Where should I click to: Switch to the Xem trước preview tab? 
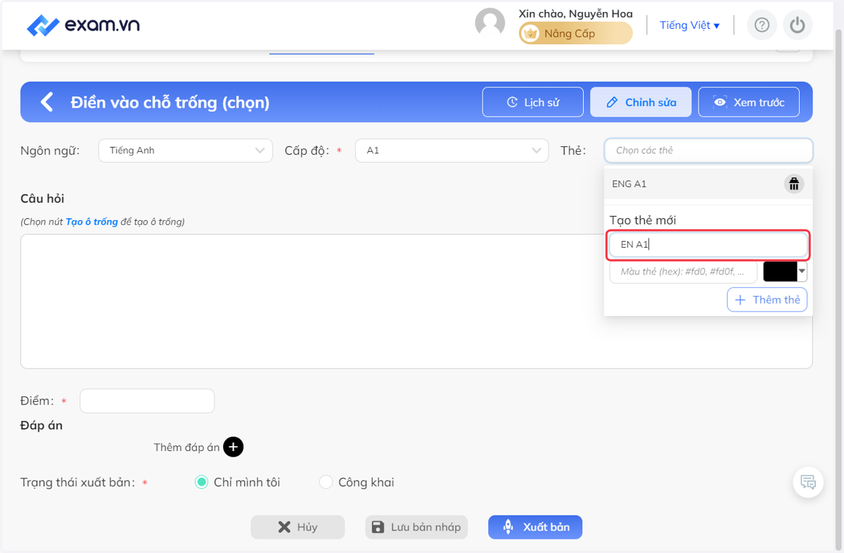tap(749, 102)
